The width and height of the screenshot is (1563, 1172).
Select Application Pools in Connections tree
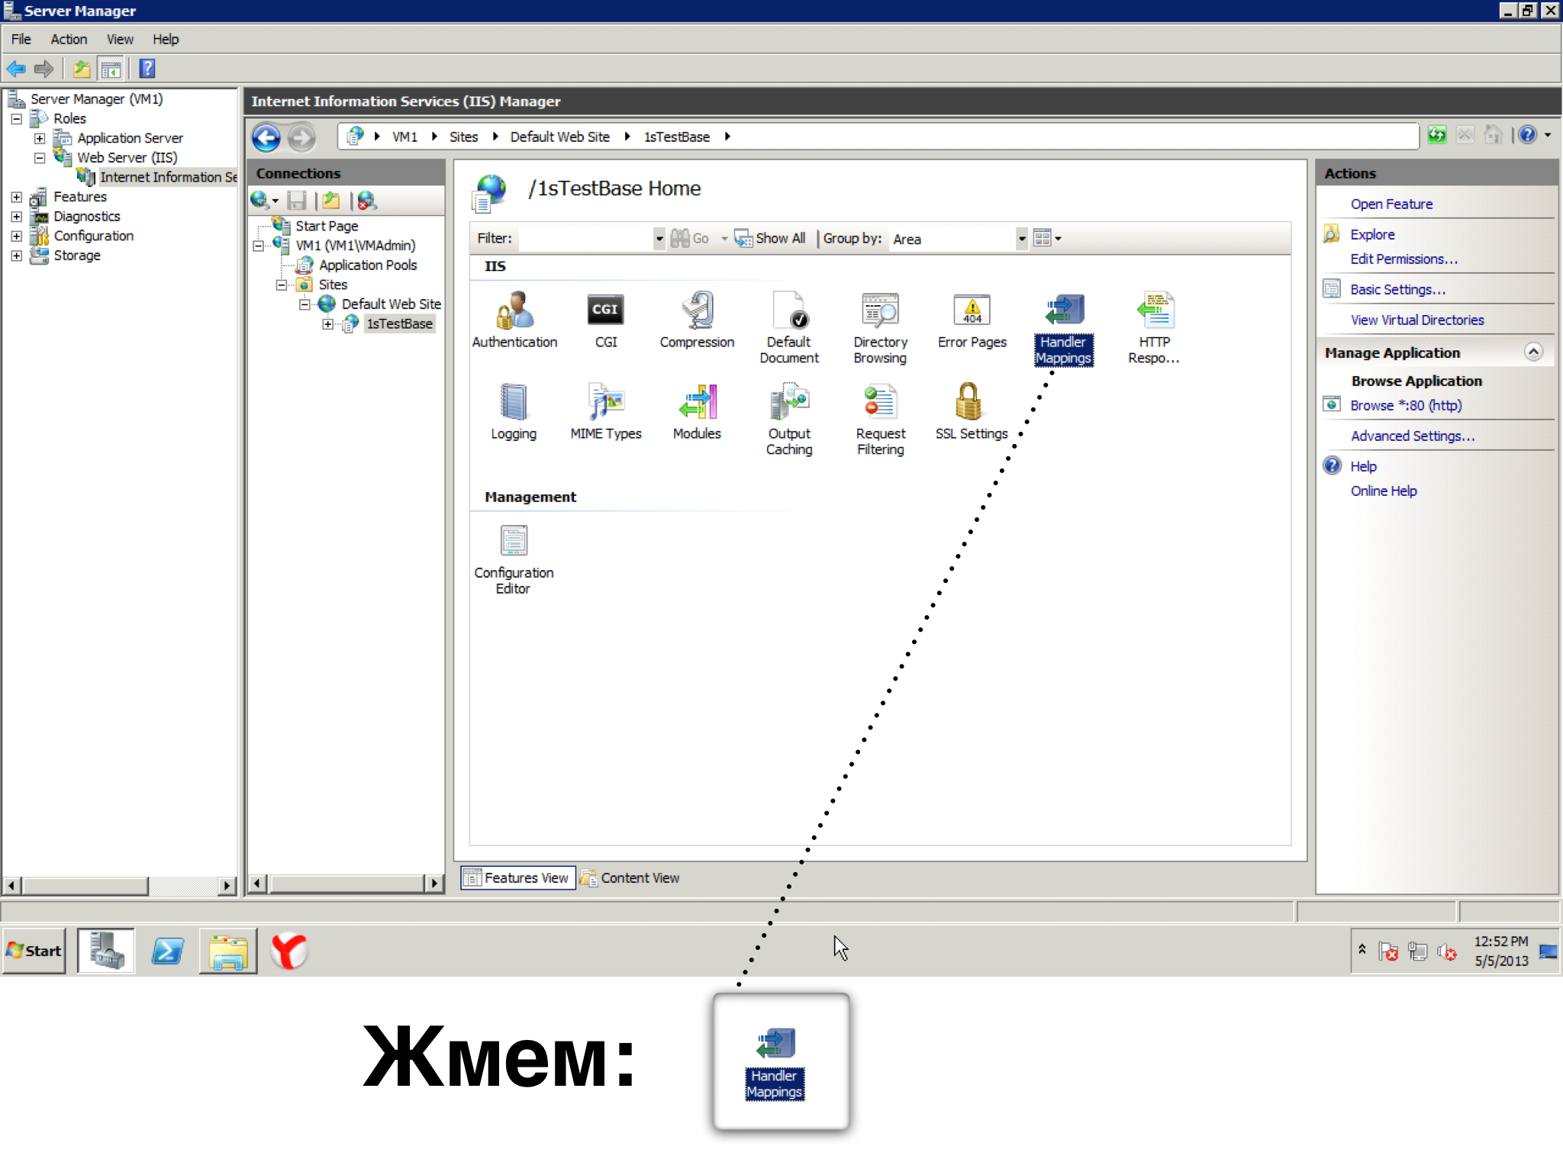(368, 266)
